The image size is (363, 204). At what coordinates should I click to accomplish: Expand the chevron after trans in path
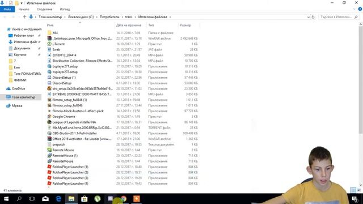tap(135, 17)
